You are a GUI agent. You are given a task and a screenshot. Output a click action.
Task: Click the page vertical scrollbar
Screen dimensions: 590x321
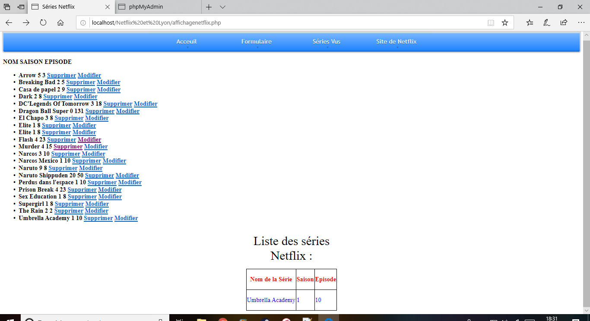(x=586, y=173)
